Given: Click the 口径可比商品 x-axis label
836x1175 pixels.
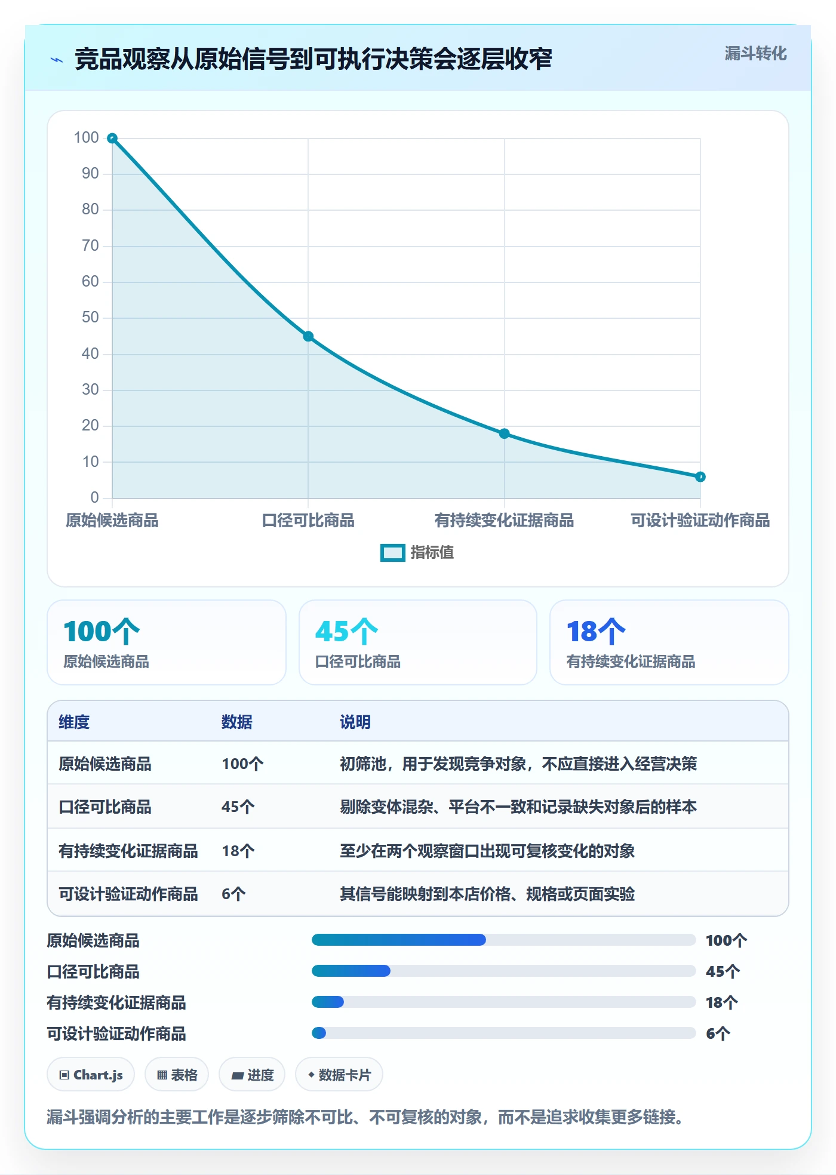Looking at the screenshot, I should 308,521.
